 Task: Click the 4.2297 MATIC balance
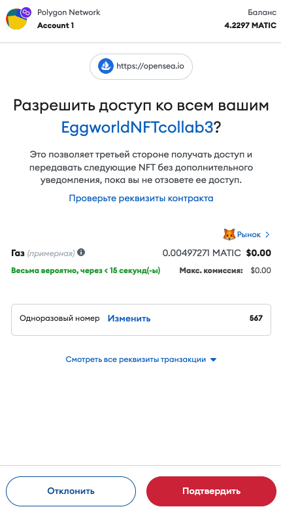point(250,25)
